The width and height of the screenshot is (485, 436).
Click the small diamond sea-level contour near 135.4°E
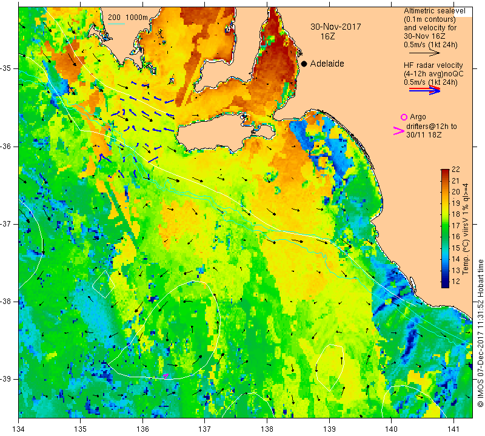(104, 284)
